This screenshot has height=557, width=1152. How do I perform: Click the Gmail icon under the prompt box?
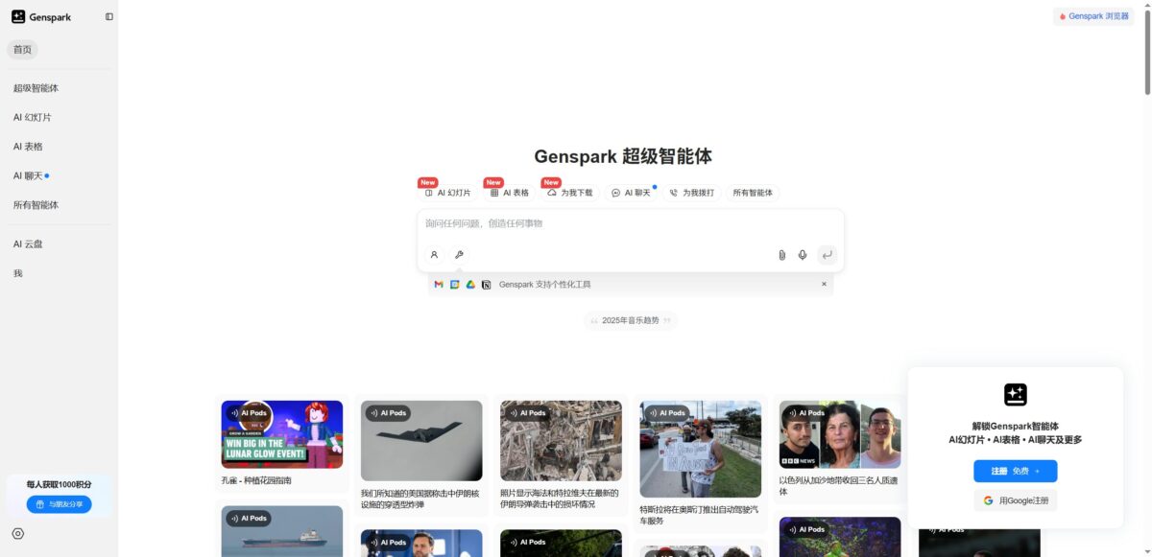coord(439,285)
